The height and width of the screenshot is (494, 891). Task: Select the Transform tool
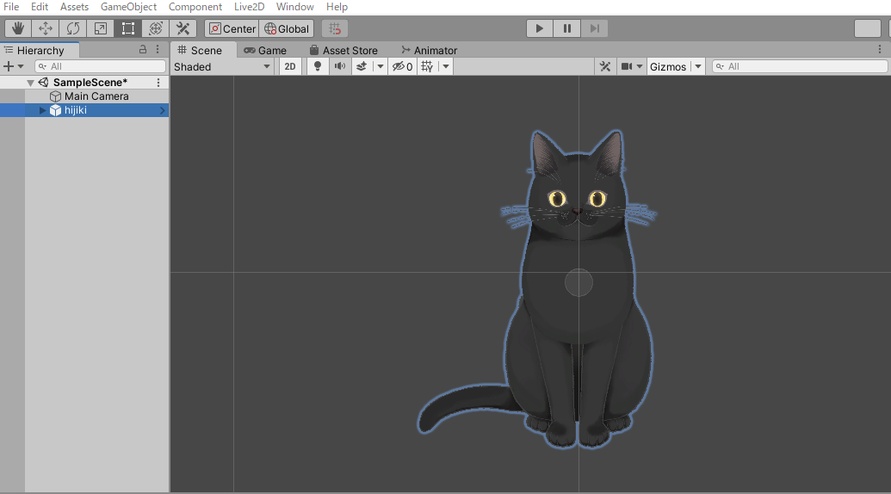[x=155, y=28]
